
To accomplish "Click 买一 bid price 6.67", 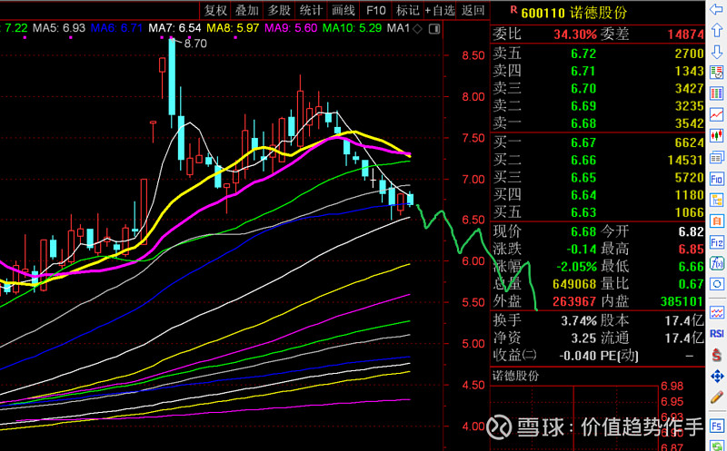I will coord(583,142).
